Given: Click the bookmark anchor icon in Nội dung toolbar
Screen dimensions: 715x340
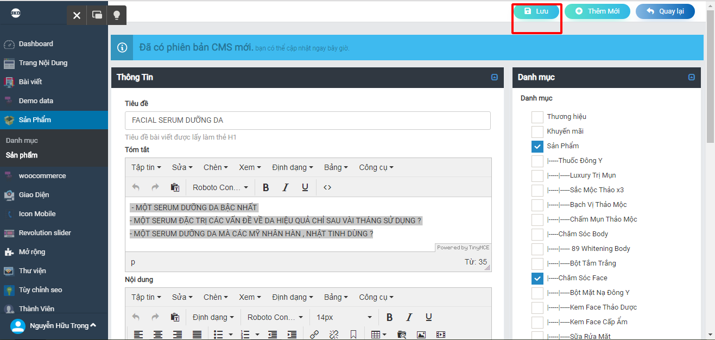Looking at the screenshot, I should (353, 335).
